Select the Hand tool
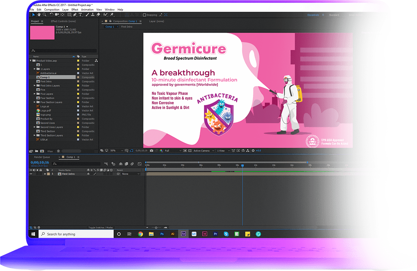417x271 pixels. click(39, 15)
